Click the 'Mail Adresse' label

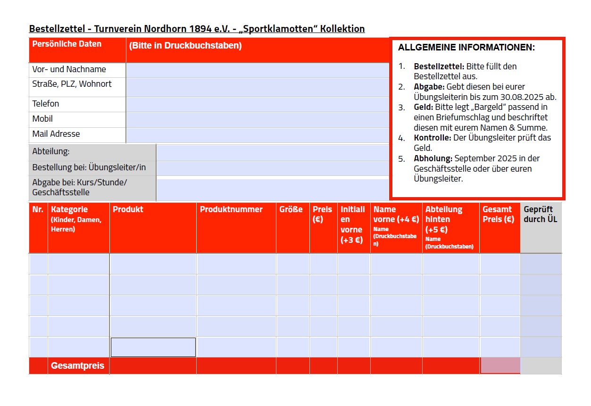pyautogui.click(x=56, y=134)
